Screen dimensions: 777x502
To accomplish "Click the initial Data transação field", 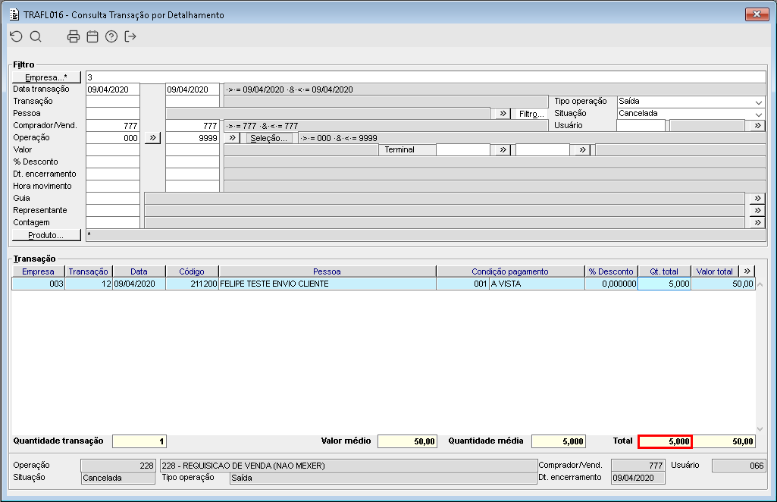I will (x=113, y=89).
